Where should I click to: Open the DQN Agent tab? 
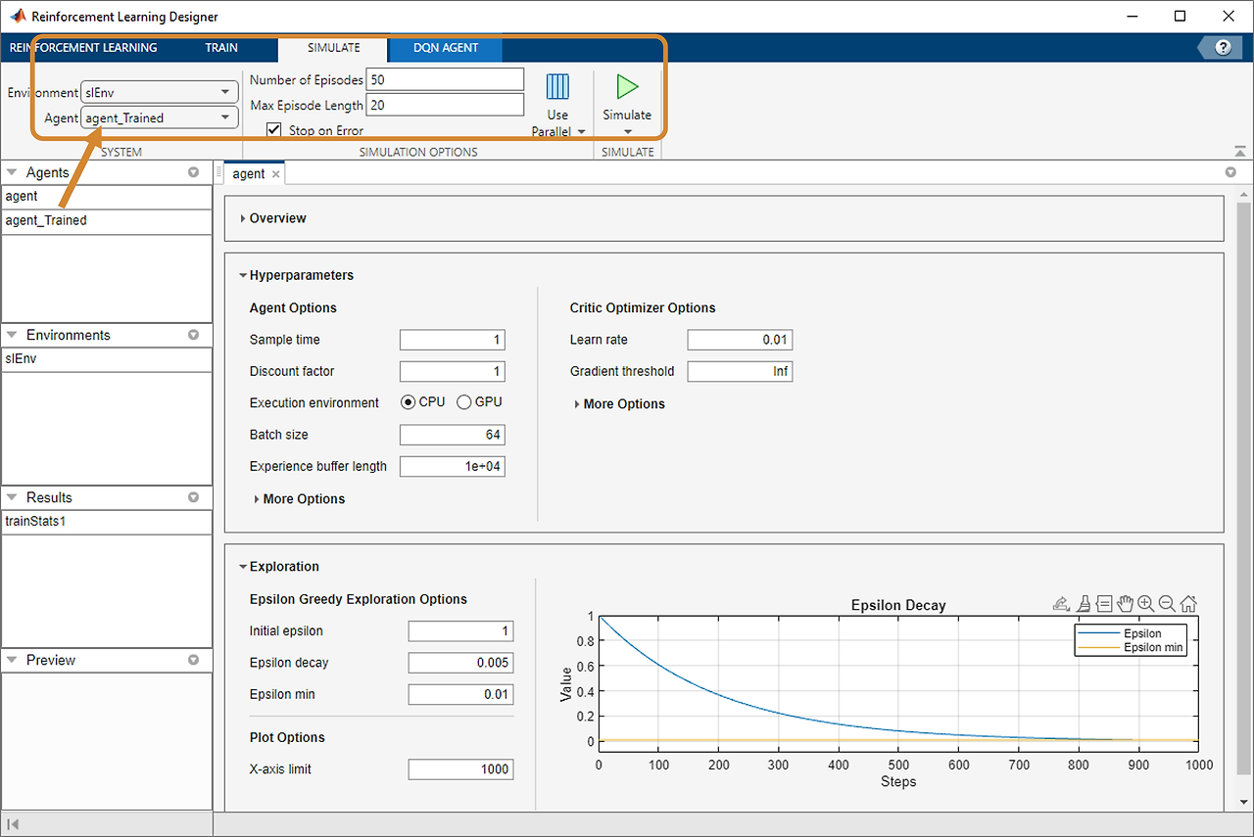pyautogui.click(x=446, y=47)
